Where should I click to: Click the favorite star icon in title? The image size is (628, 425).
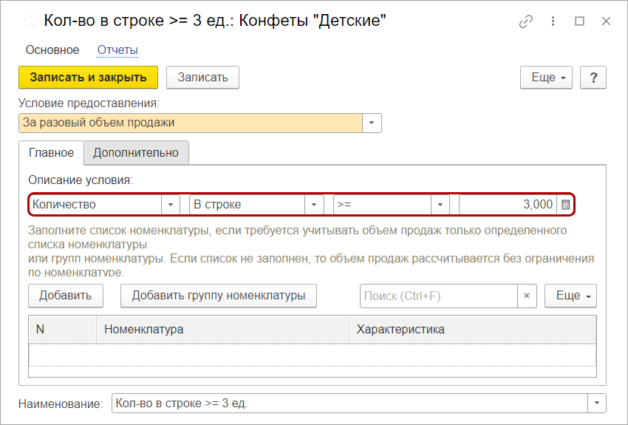point(30,21)
